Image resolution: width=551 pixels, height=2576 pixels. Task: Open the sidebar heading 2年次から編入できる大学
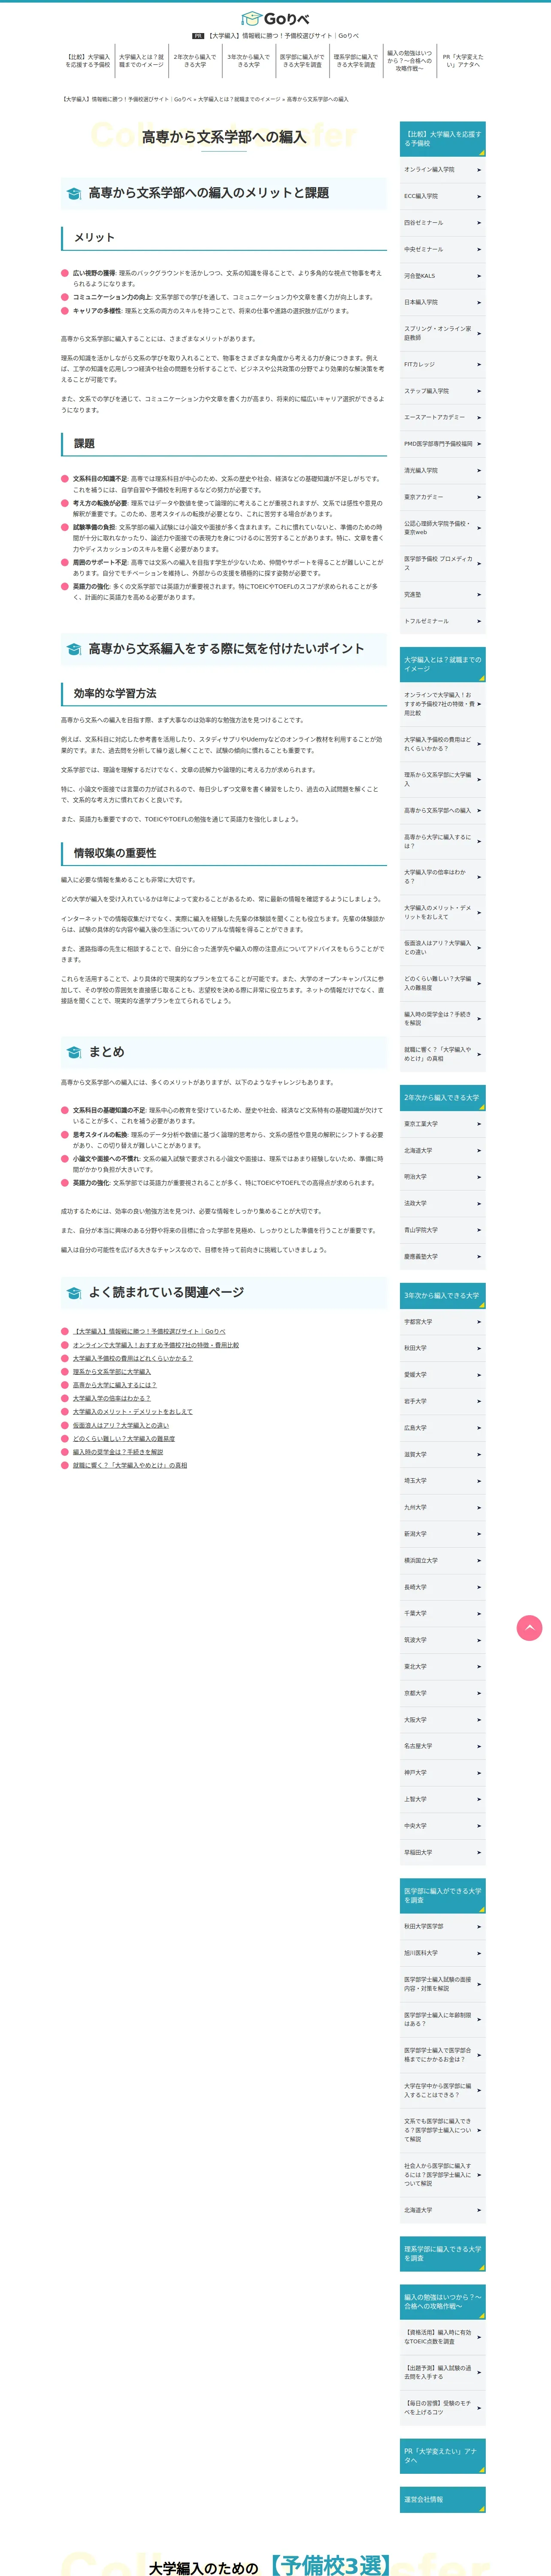[x=442, y=1098]
